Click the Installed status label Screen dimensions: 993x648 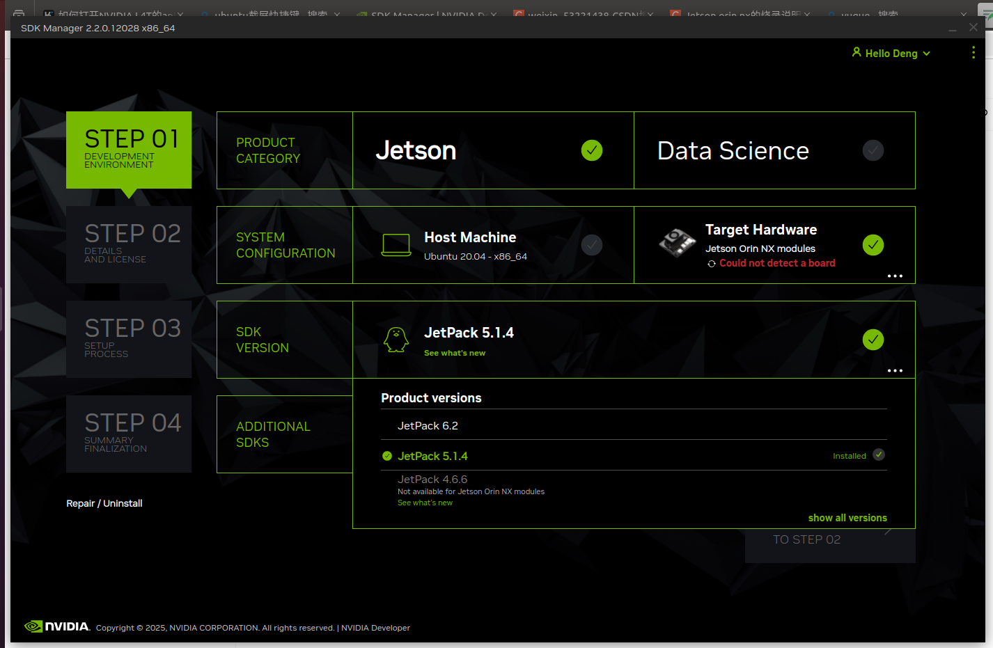tap(850, 456)
